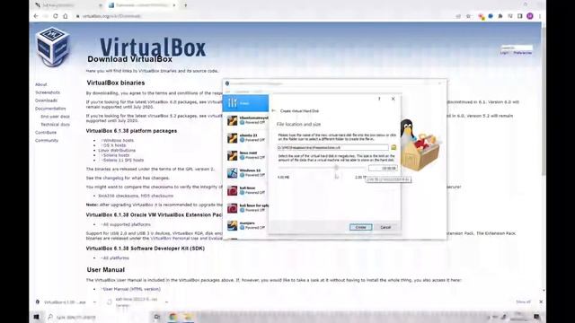This screenshot has height=323, width=575.
Task: Open Chrome from the taskbar
Action: pyautogui.click(x=172, y=317)
